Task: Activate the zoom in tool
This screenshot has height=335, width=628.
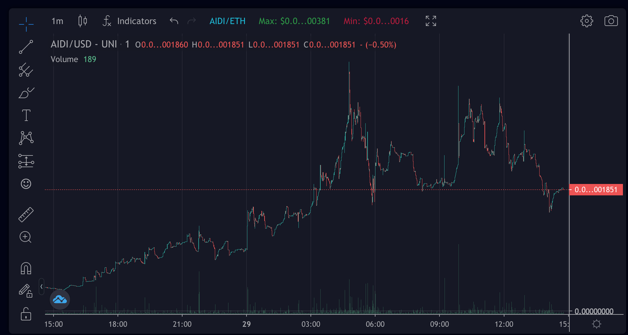Action: [26, 237]
